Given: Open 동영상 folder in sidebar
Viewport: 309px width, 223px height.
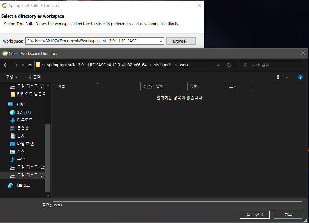Looking at the screenshot, I should point(19,128).
